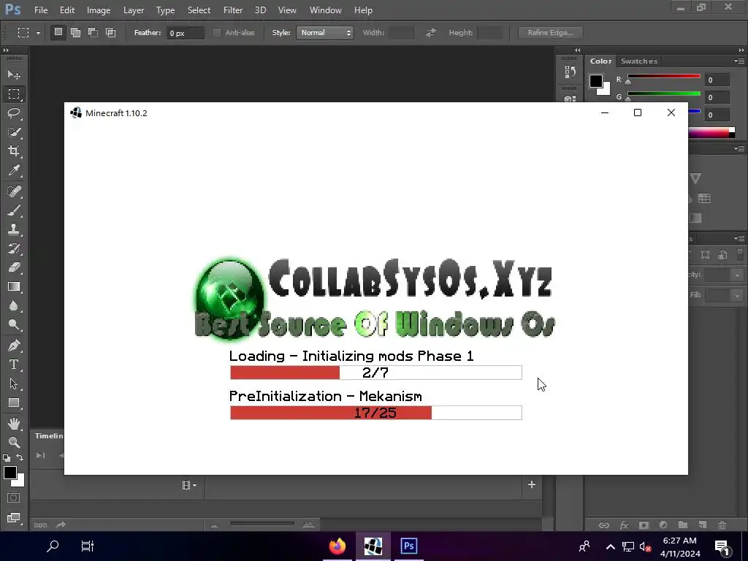748x561 pixels.
Task: Choose Subtract from selection mode
Action: click(93, 32)
